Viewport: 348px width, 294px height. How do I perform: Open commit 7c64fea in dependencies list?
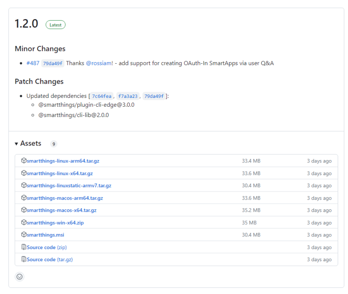[x=102, y=96]
